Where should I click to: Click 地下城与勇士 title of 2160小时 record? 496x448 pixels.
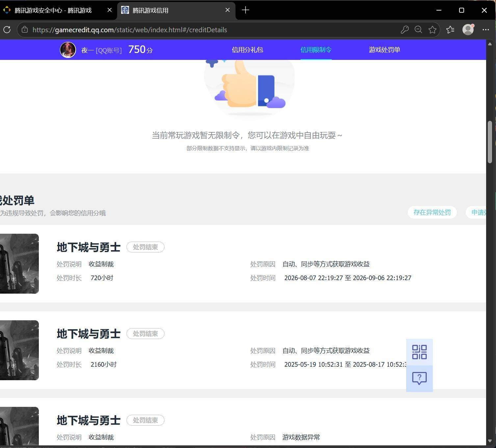coord(89,334)
